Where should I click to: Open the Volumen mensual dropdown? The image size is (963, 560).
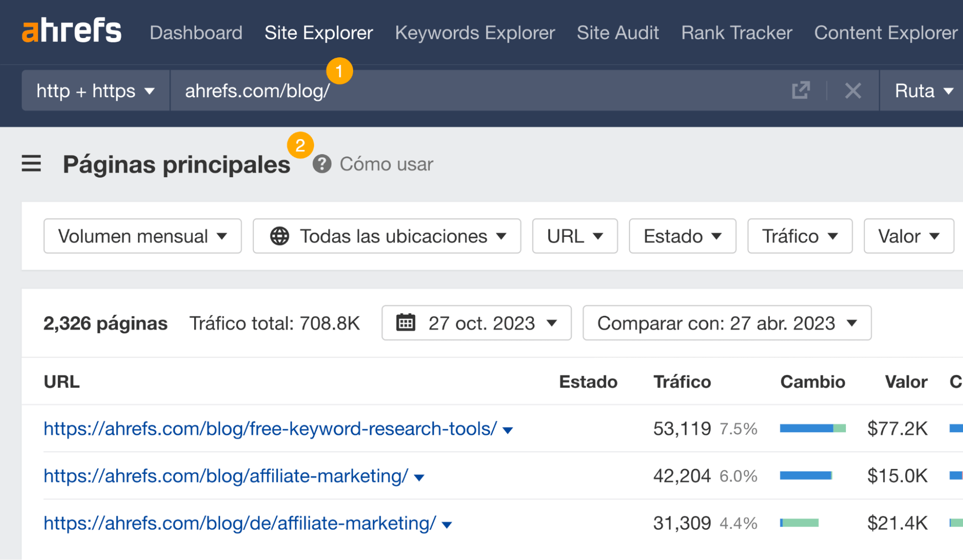pyautogui.click(x=142, y=236)
